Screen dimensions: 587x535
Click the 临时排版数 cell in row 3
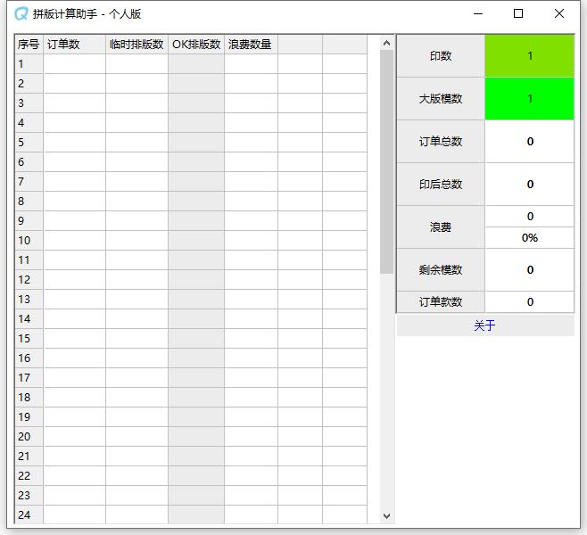click(x=136, y=103)
